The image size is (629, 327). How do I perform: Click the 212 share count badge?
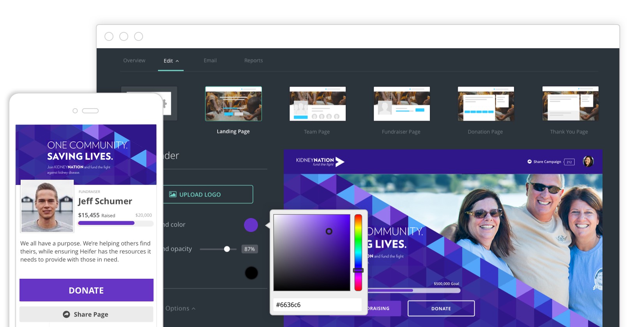[569, 162]
